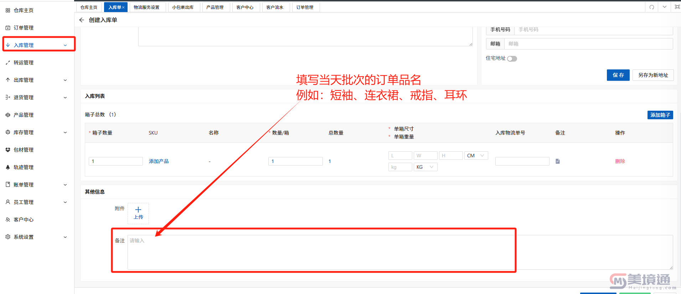
Task: Expand the 退货管理 chevron
Action: (65, 98)
